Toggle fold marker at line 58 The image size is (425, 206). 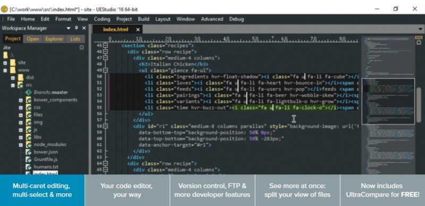tap(105, 126)
